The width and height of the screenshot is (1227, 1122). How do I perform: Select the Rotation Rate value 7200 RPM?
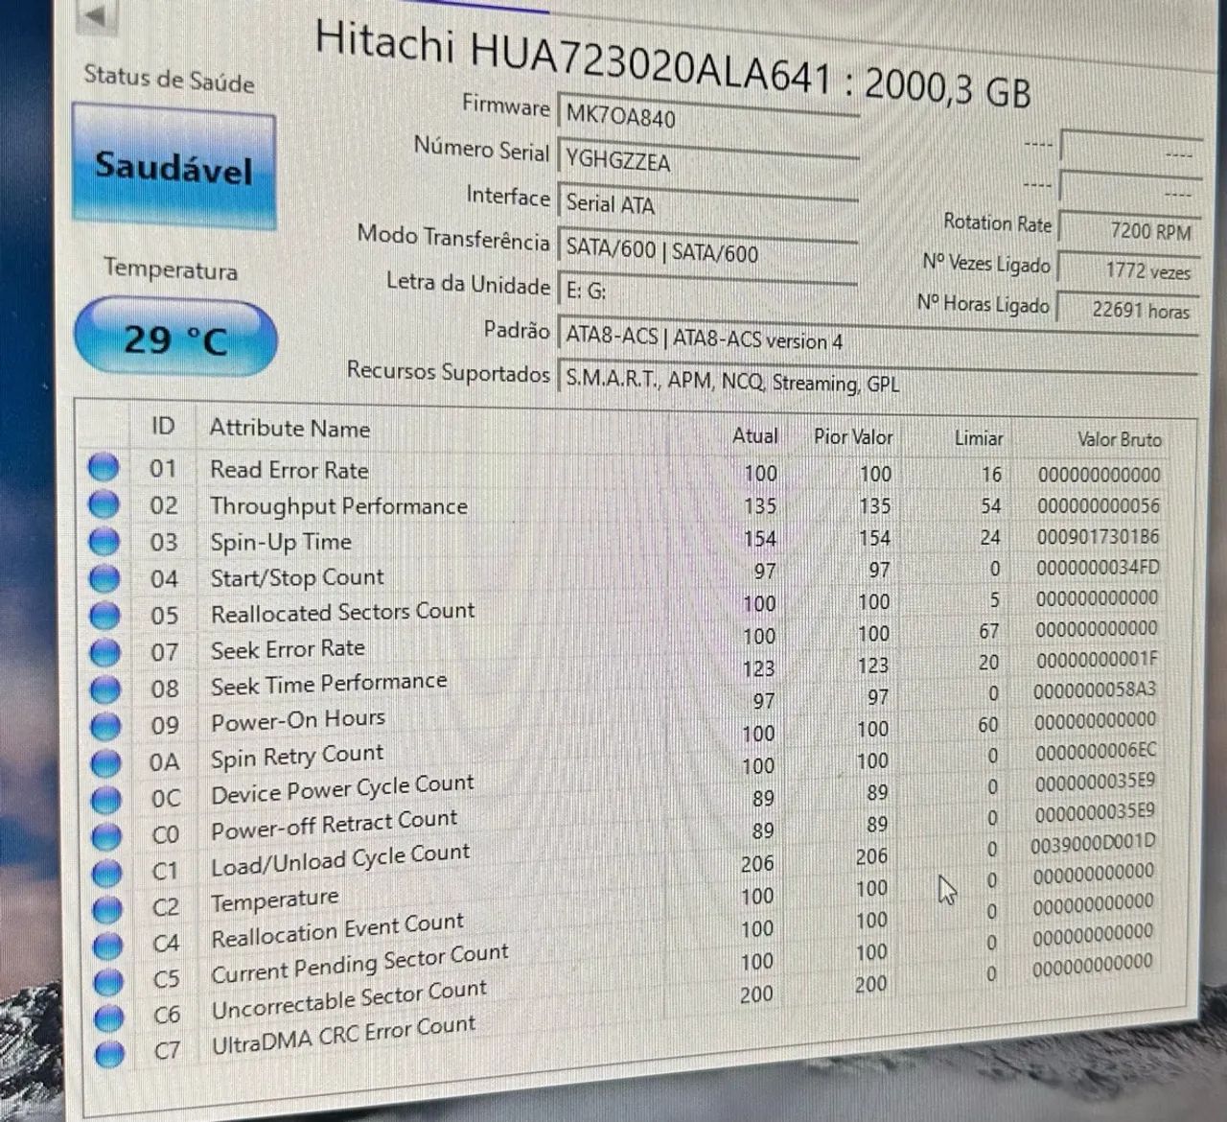coord(1129,230)
